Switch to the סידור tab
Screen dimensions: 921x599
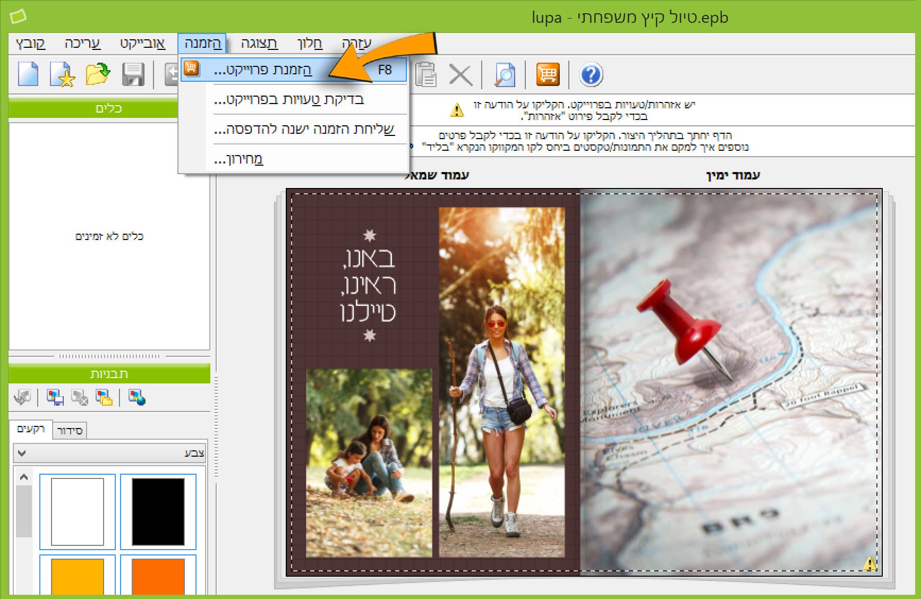click(x=70, y=430)
